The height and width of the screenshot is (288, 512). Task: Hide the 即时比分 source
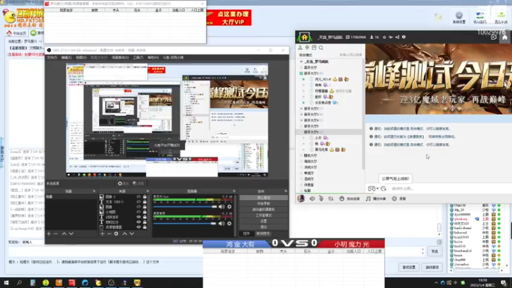[x=139, y=222]
